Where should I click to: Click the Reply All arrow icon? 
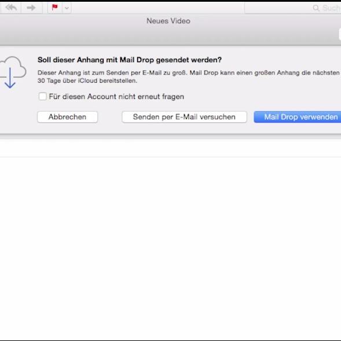coord(11,8)
